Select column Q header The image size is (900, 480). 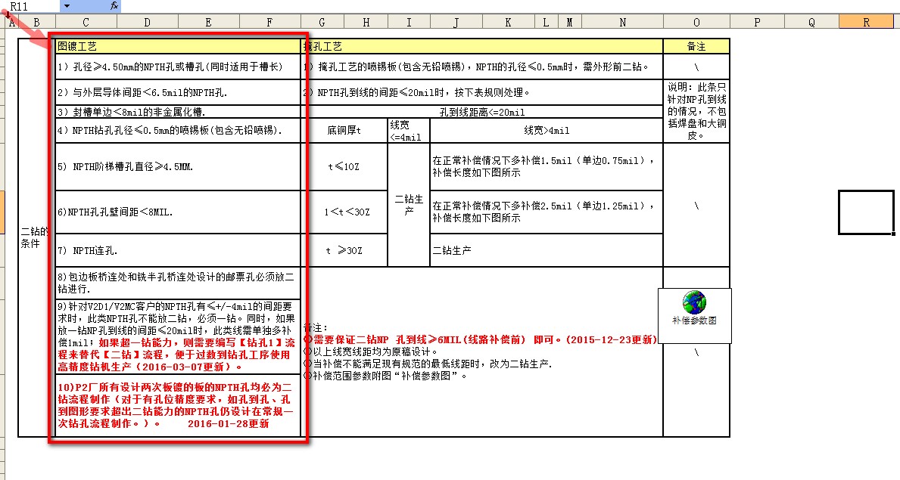pos(811,22)
